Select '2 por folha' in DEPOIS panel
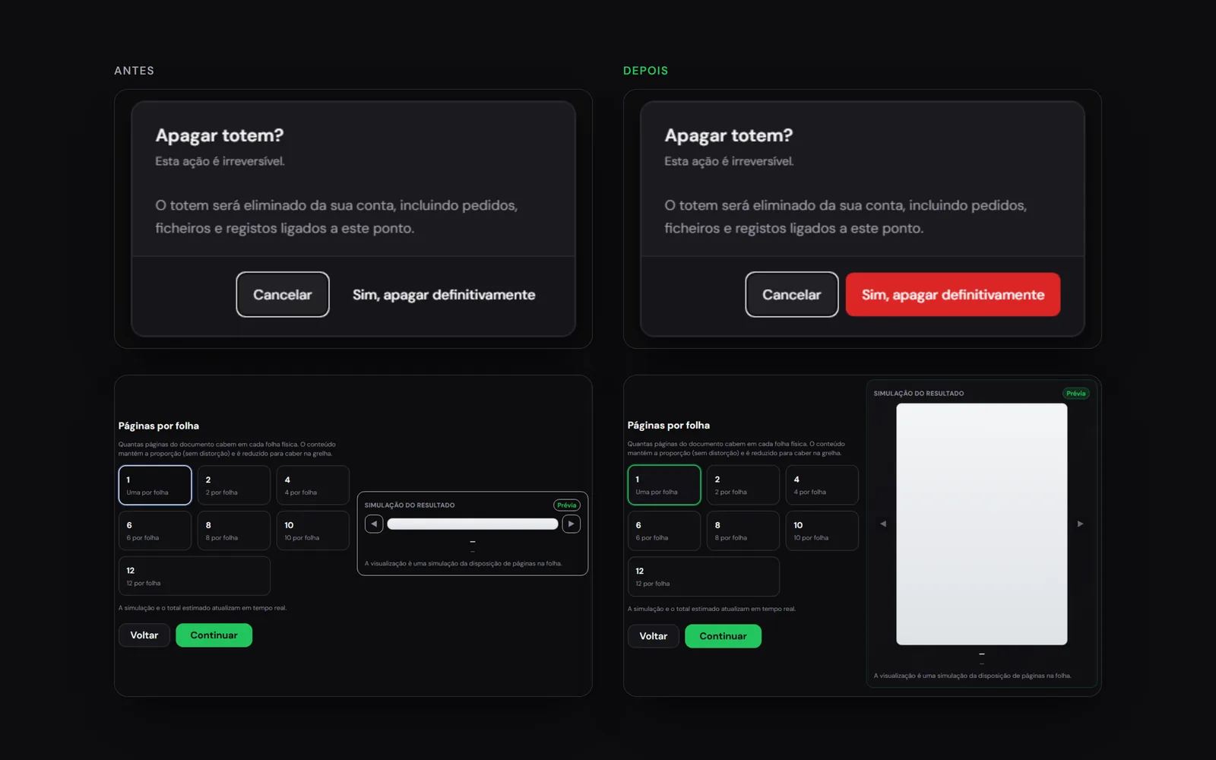Screen dimensions: 1216x760 [743, 485]
